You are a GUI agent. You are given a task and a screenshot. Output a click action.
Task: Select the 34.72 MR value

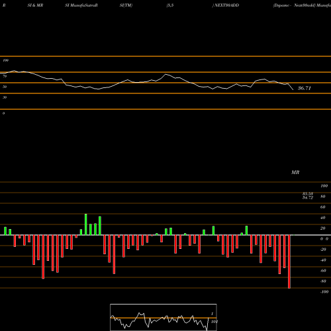(308, 198)
